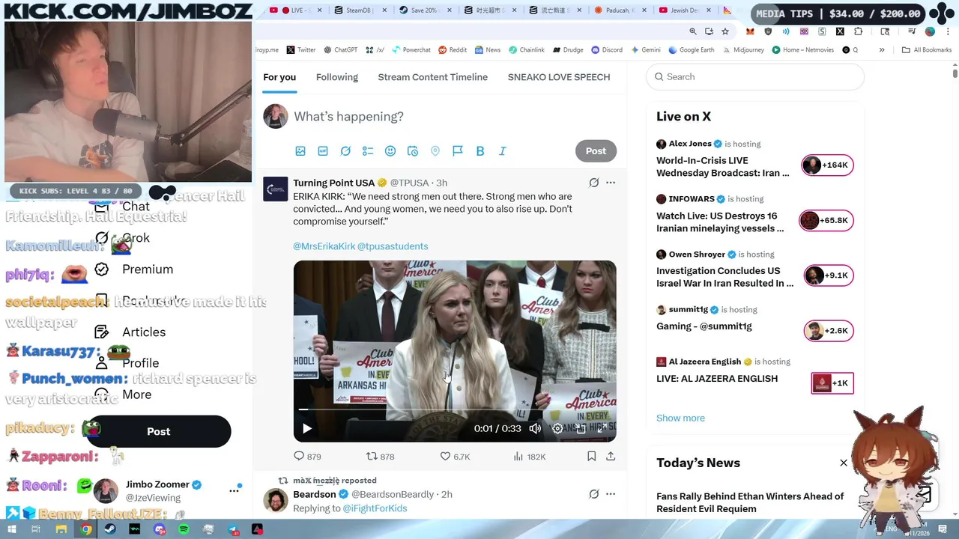Open the @MrsErikaKirk mention link
Screen dimensions: 959x539
point(324,246)
